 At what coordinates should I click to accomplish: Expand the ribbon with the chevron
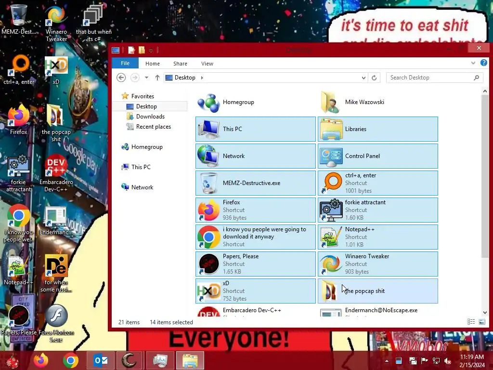(x=473, y=63)
